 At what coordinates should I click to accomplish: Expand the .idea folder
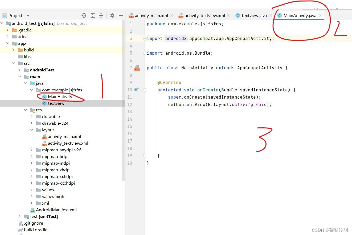click(8, 37)
